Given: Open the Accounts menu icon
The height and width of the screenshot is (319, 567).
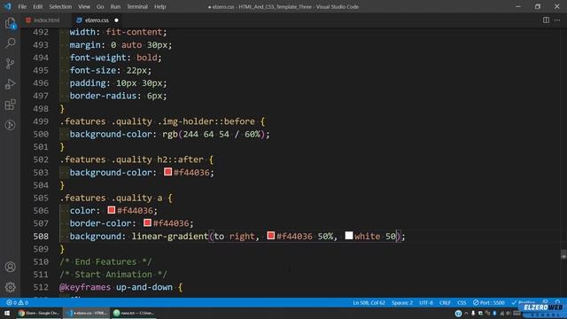Looking at the screenshot, I should point(10,267).
